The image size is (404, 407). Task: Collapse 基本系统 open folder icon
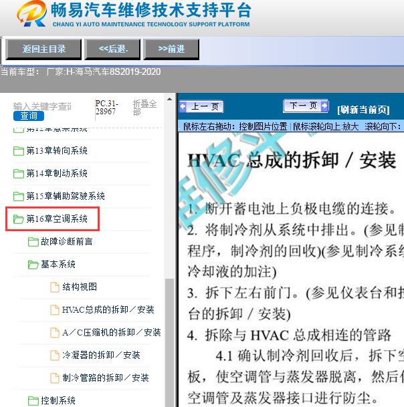click(33, 265)
